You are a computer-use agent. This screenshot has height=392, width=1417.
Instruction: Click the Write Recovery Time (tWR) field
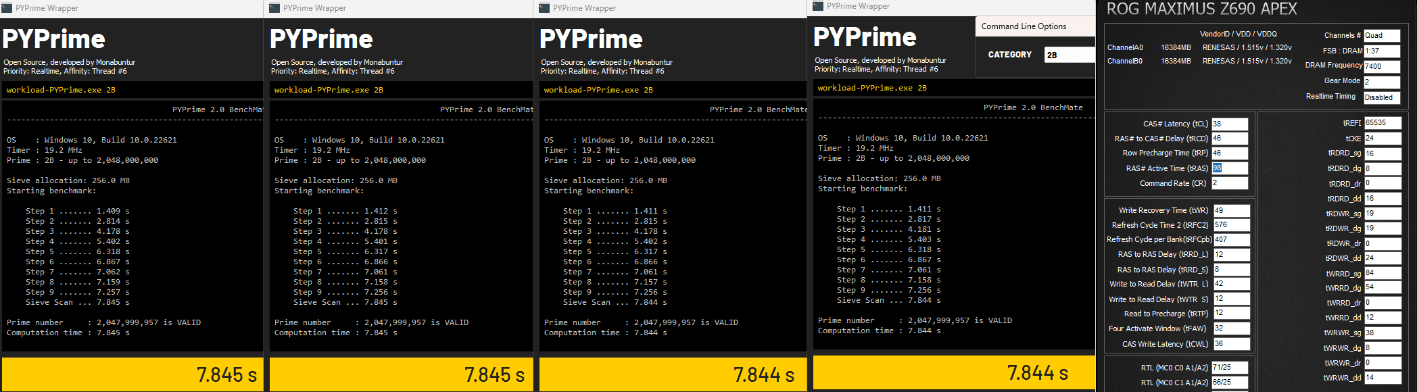tap(1232, 210)
